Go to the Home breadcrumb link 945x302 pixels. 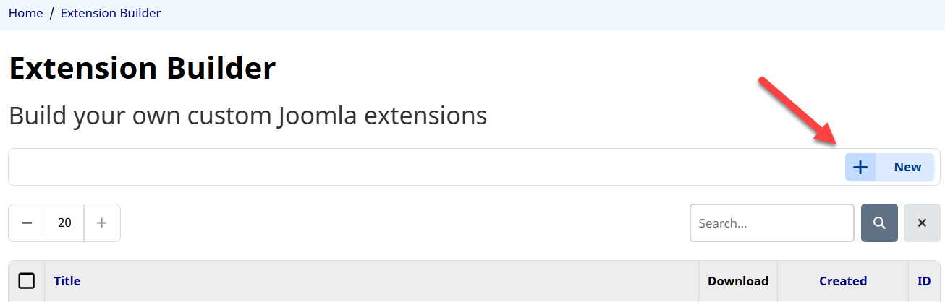click(25, 13)
